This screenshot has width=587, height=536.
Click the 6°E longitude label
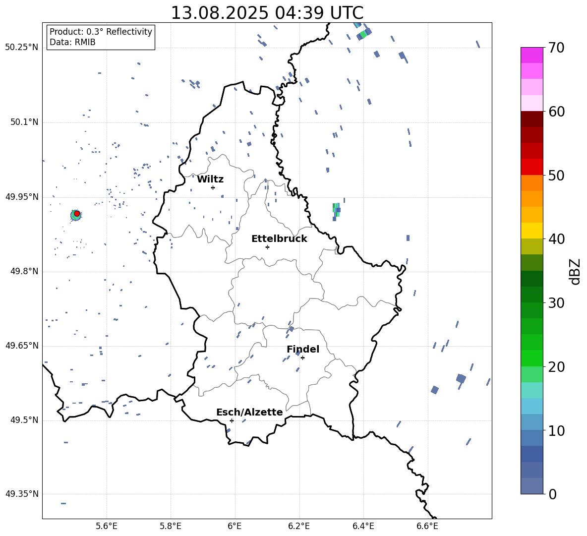(x=235, y=526)
